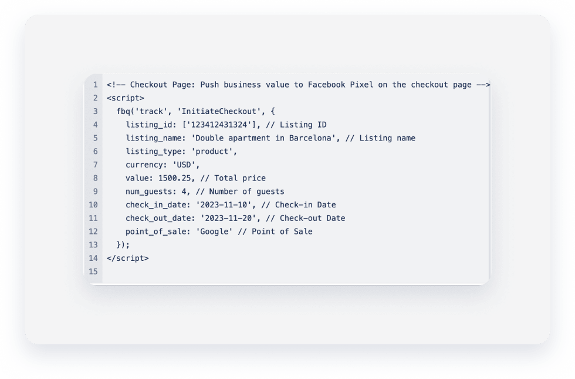This screenshot has height=379, width=575.
Task: Click line number 10 in gutter
Action: click(93, 205)
